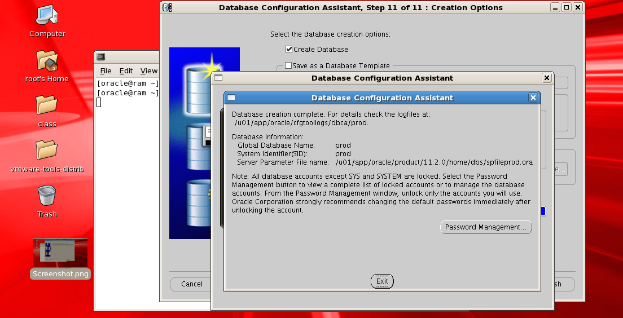Viewport: 623px width, 318px height.
Task: Open the View menu in terminal
Action: (x=149, y=71)
